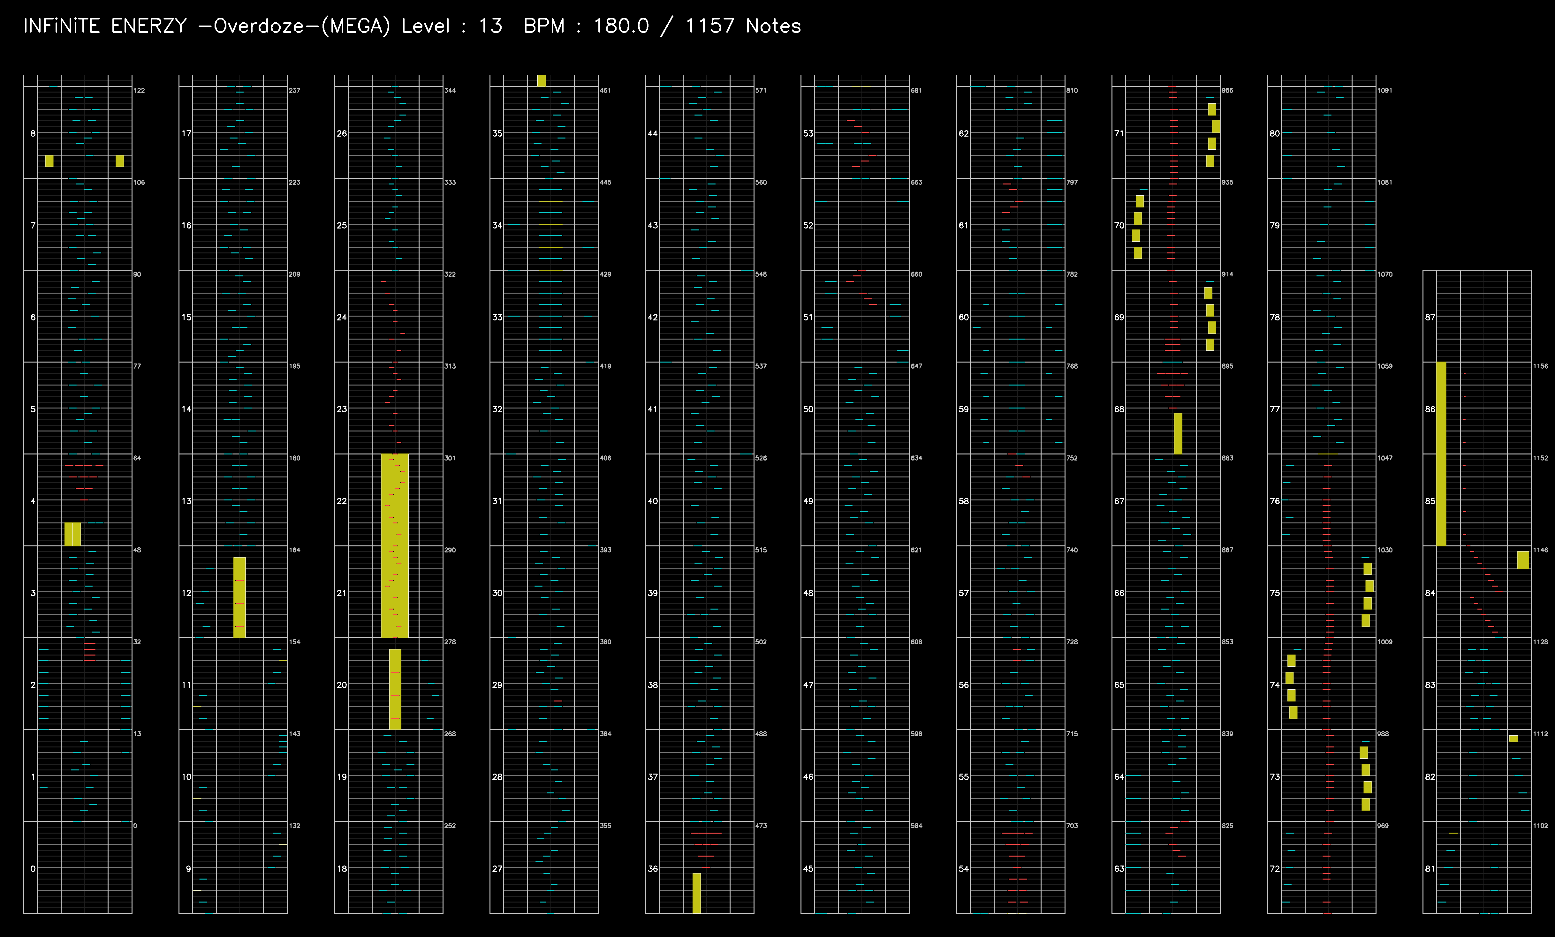This screenshot has width=1555, height=937.
Task: Click note count label 461
Action: coord(605,90)
